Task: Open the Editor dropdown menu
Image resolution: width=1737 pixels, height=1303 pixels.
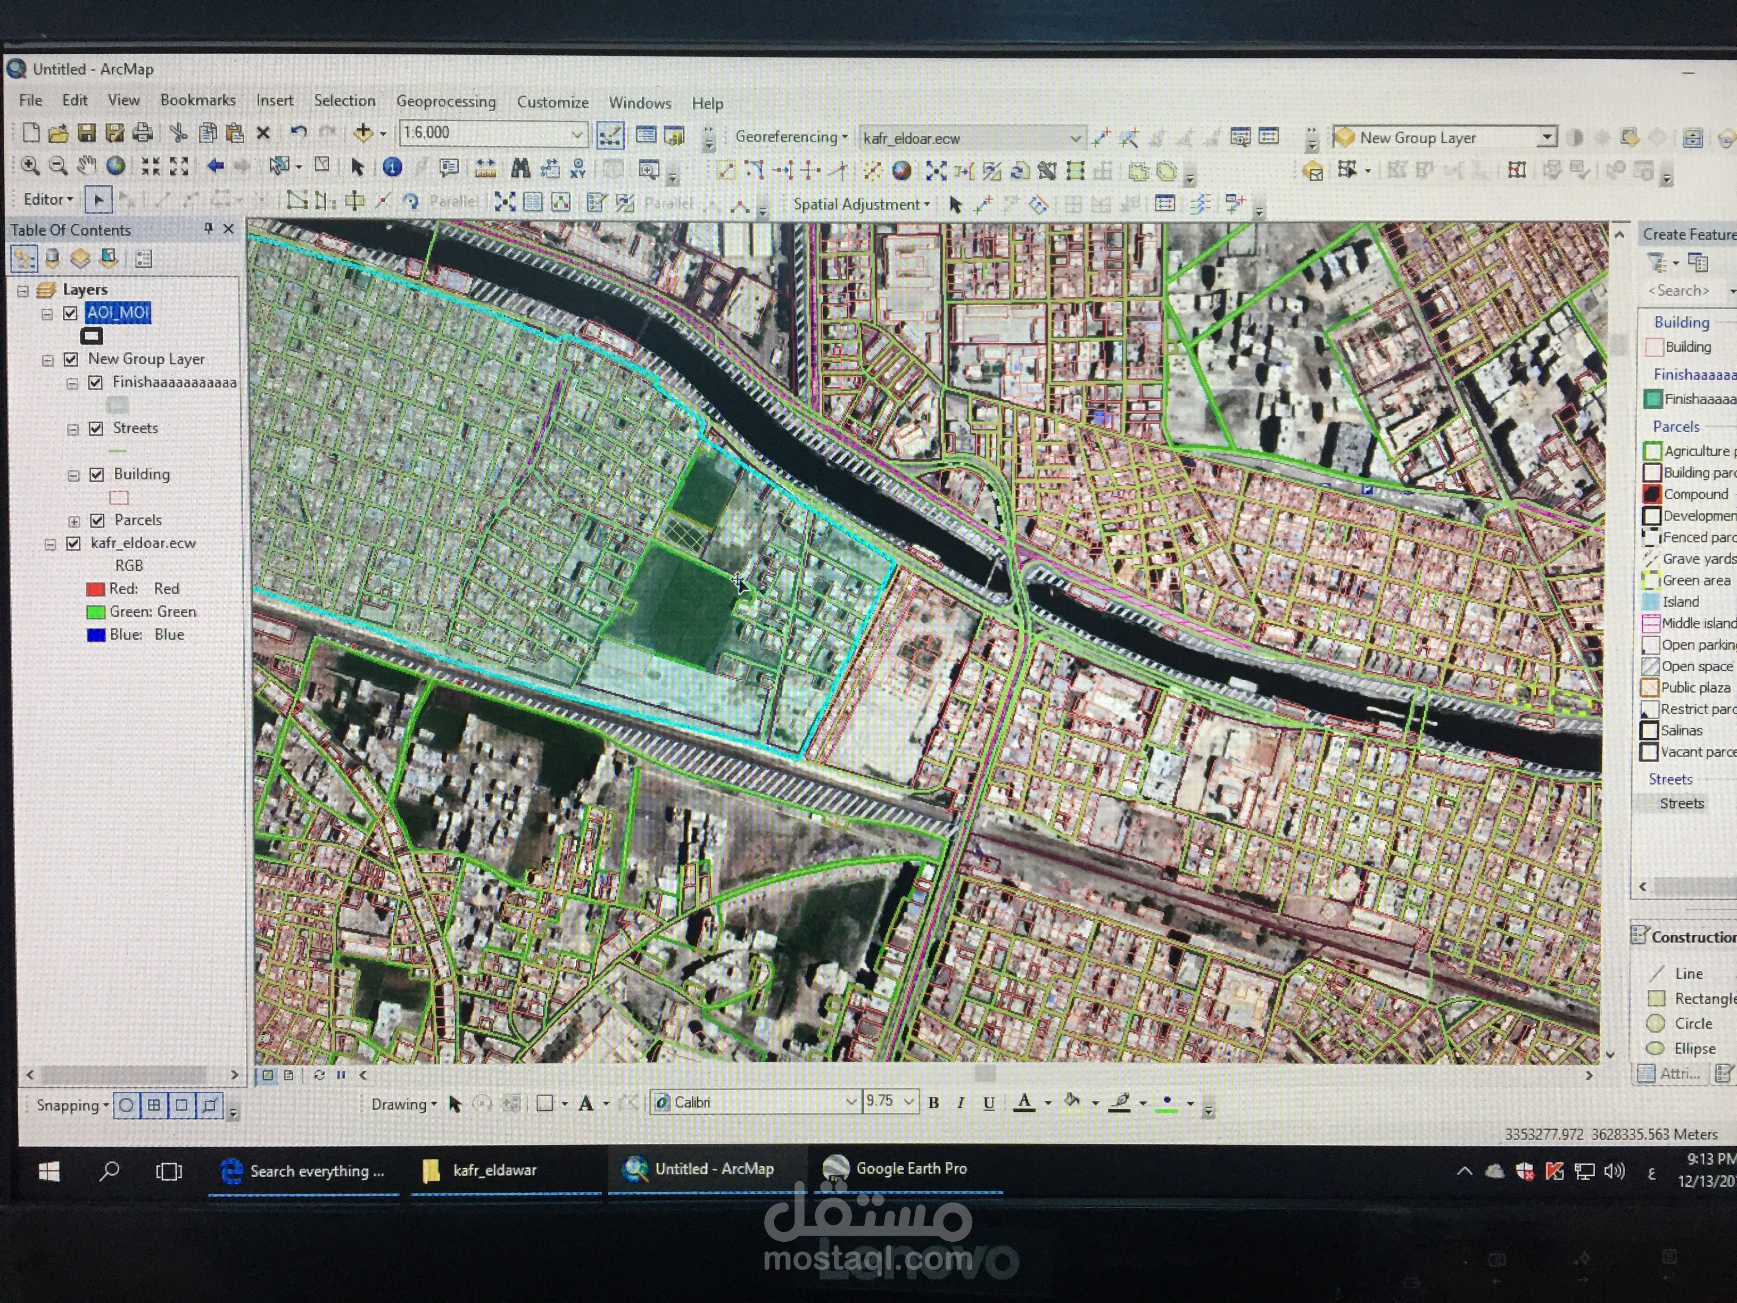Action: coord(48,200)
